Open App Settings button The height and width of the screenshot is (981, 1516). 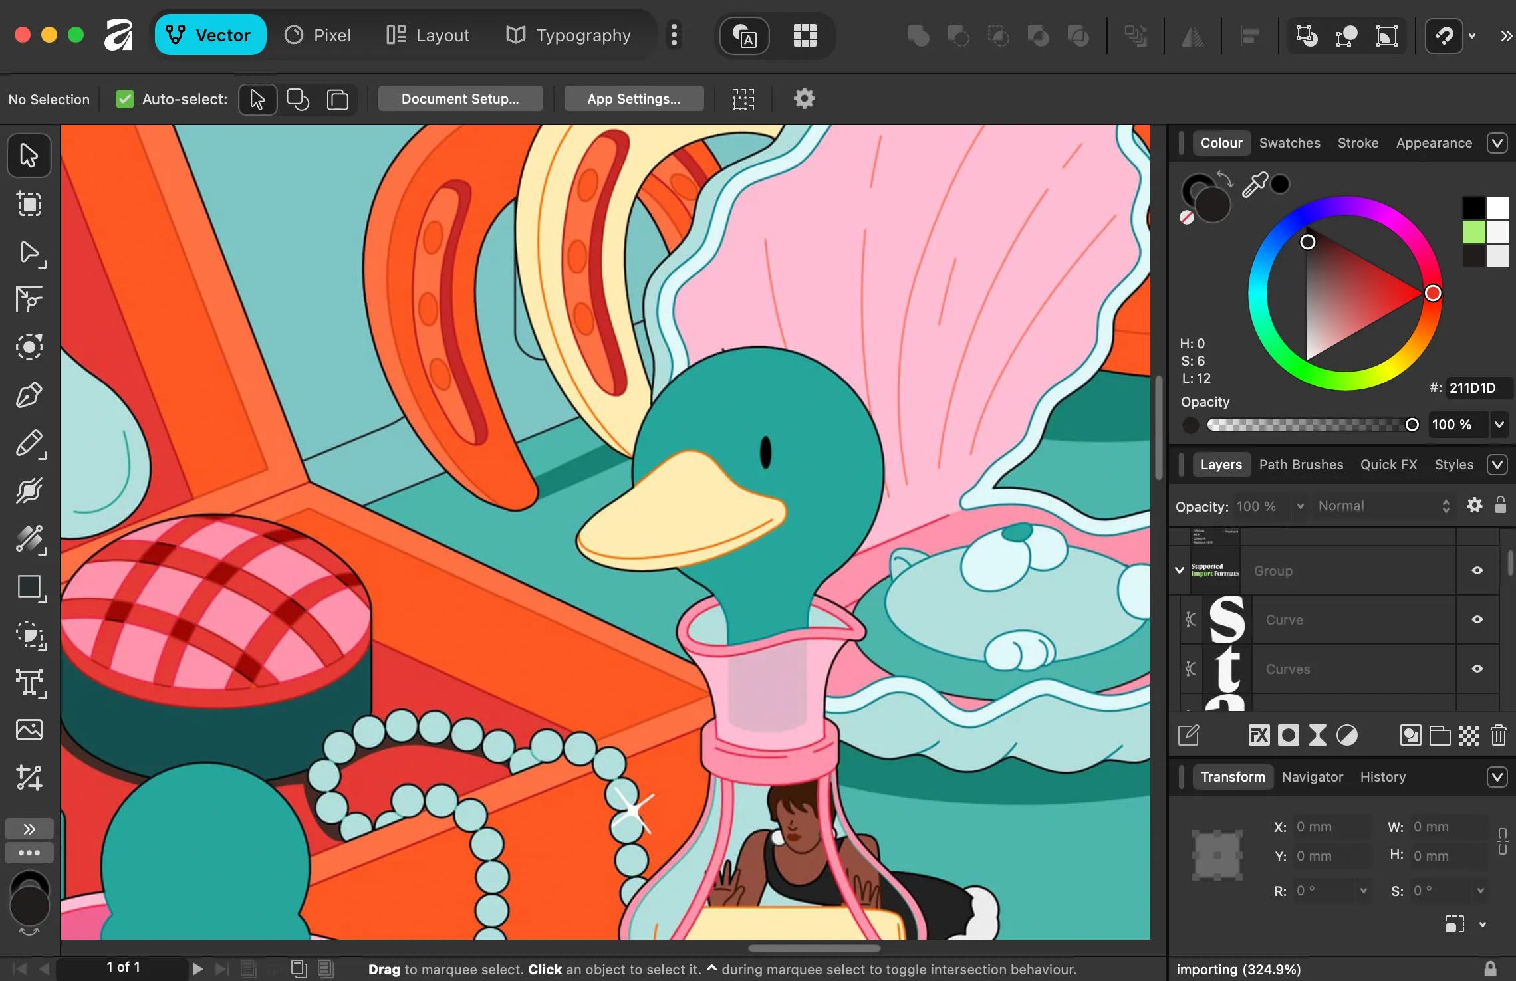click(634, 99)
